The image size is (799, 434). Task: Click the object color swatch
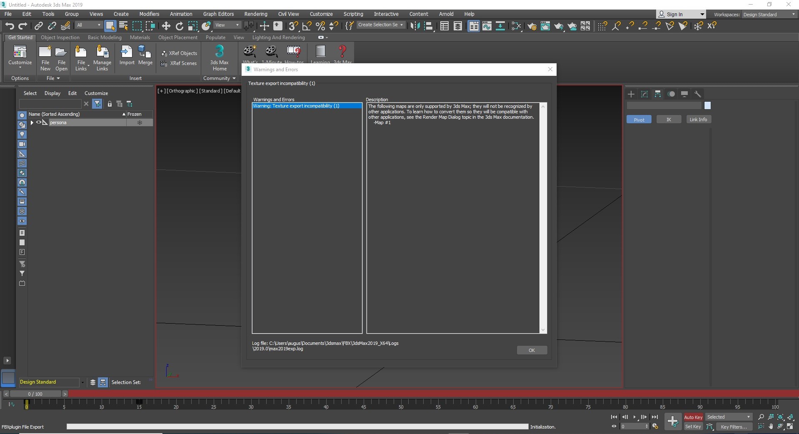[707, 105]
